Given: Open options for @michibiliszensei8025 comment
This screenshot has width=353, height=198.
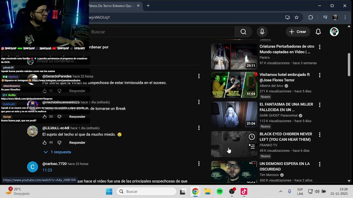Looking at the screenshot, I should (199, 102).
